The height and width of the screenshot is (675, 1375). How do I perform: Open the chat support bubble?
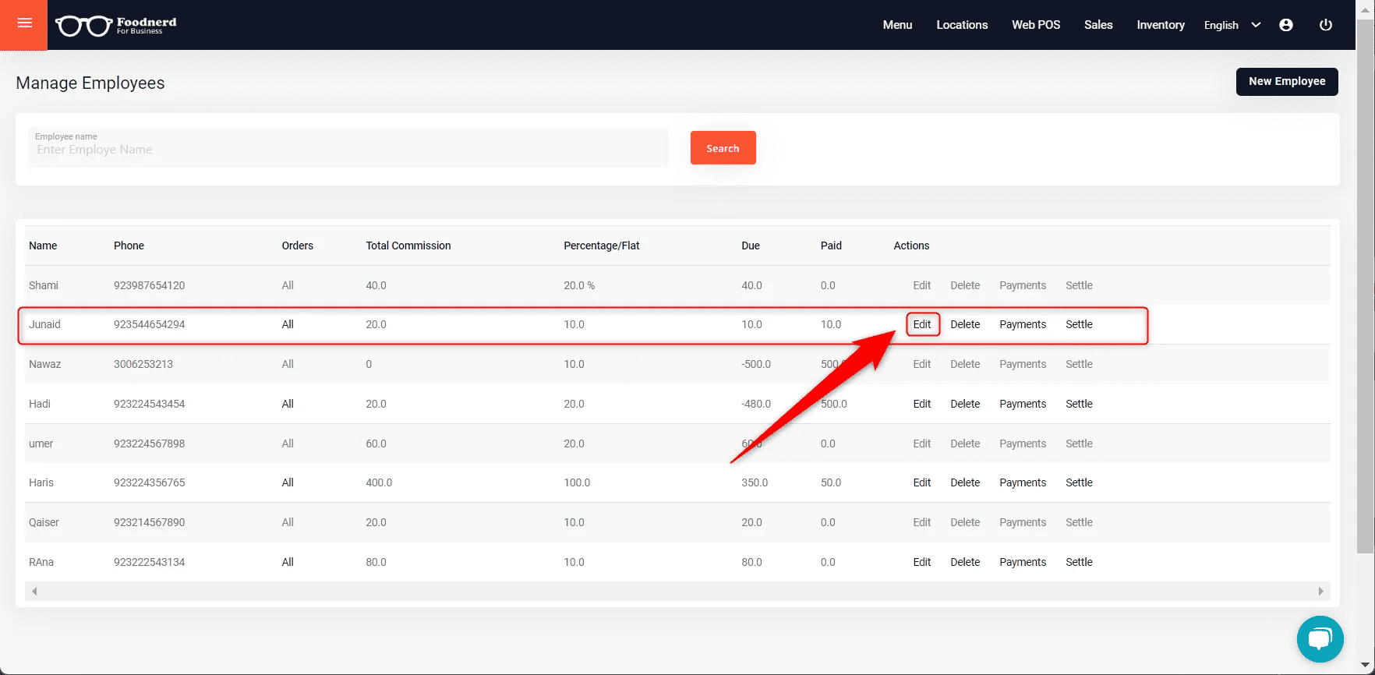[x=1320, y=639]
